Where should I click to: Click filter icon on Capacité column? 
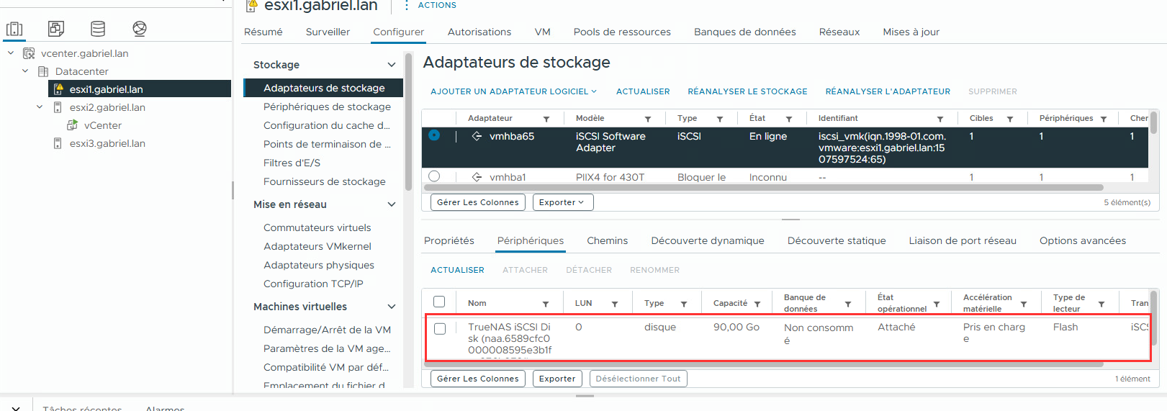pos(757,304)
